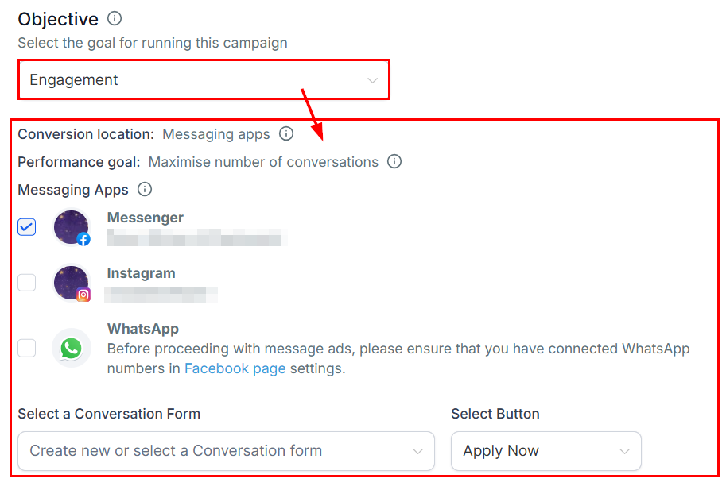Click the WhatsApp app label
The width and height of the screenshot is (726, 486).
pos(143,329)
